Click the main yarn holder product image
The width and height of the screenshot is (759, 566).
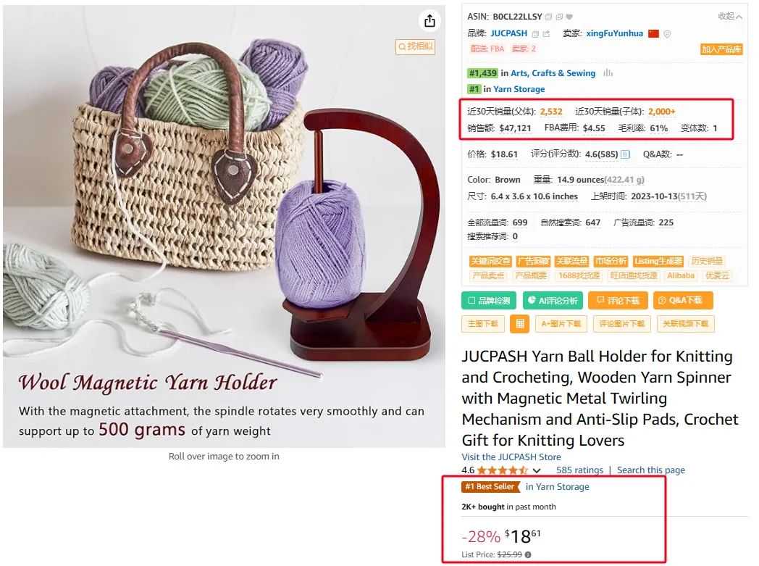[x=224, y=226]
